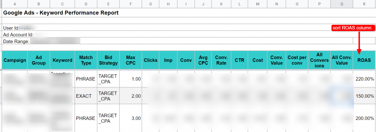Select the Max CPC 3.00 cell

pyautogui.click(x=131, y=118)
